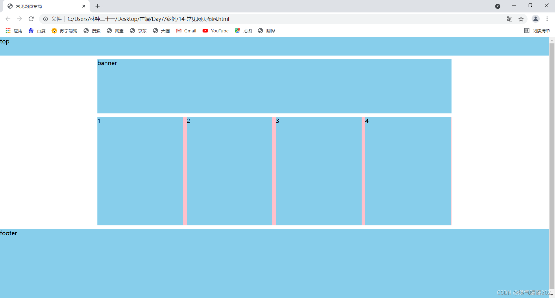Bookmark this page with the star icon
This screenshot has width=555, height=298.
click(x=521, y=19)
